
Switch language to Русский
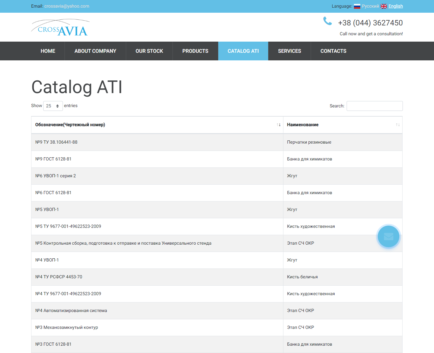click(370, 6)
